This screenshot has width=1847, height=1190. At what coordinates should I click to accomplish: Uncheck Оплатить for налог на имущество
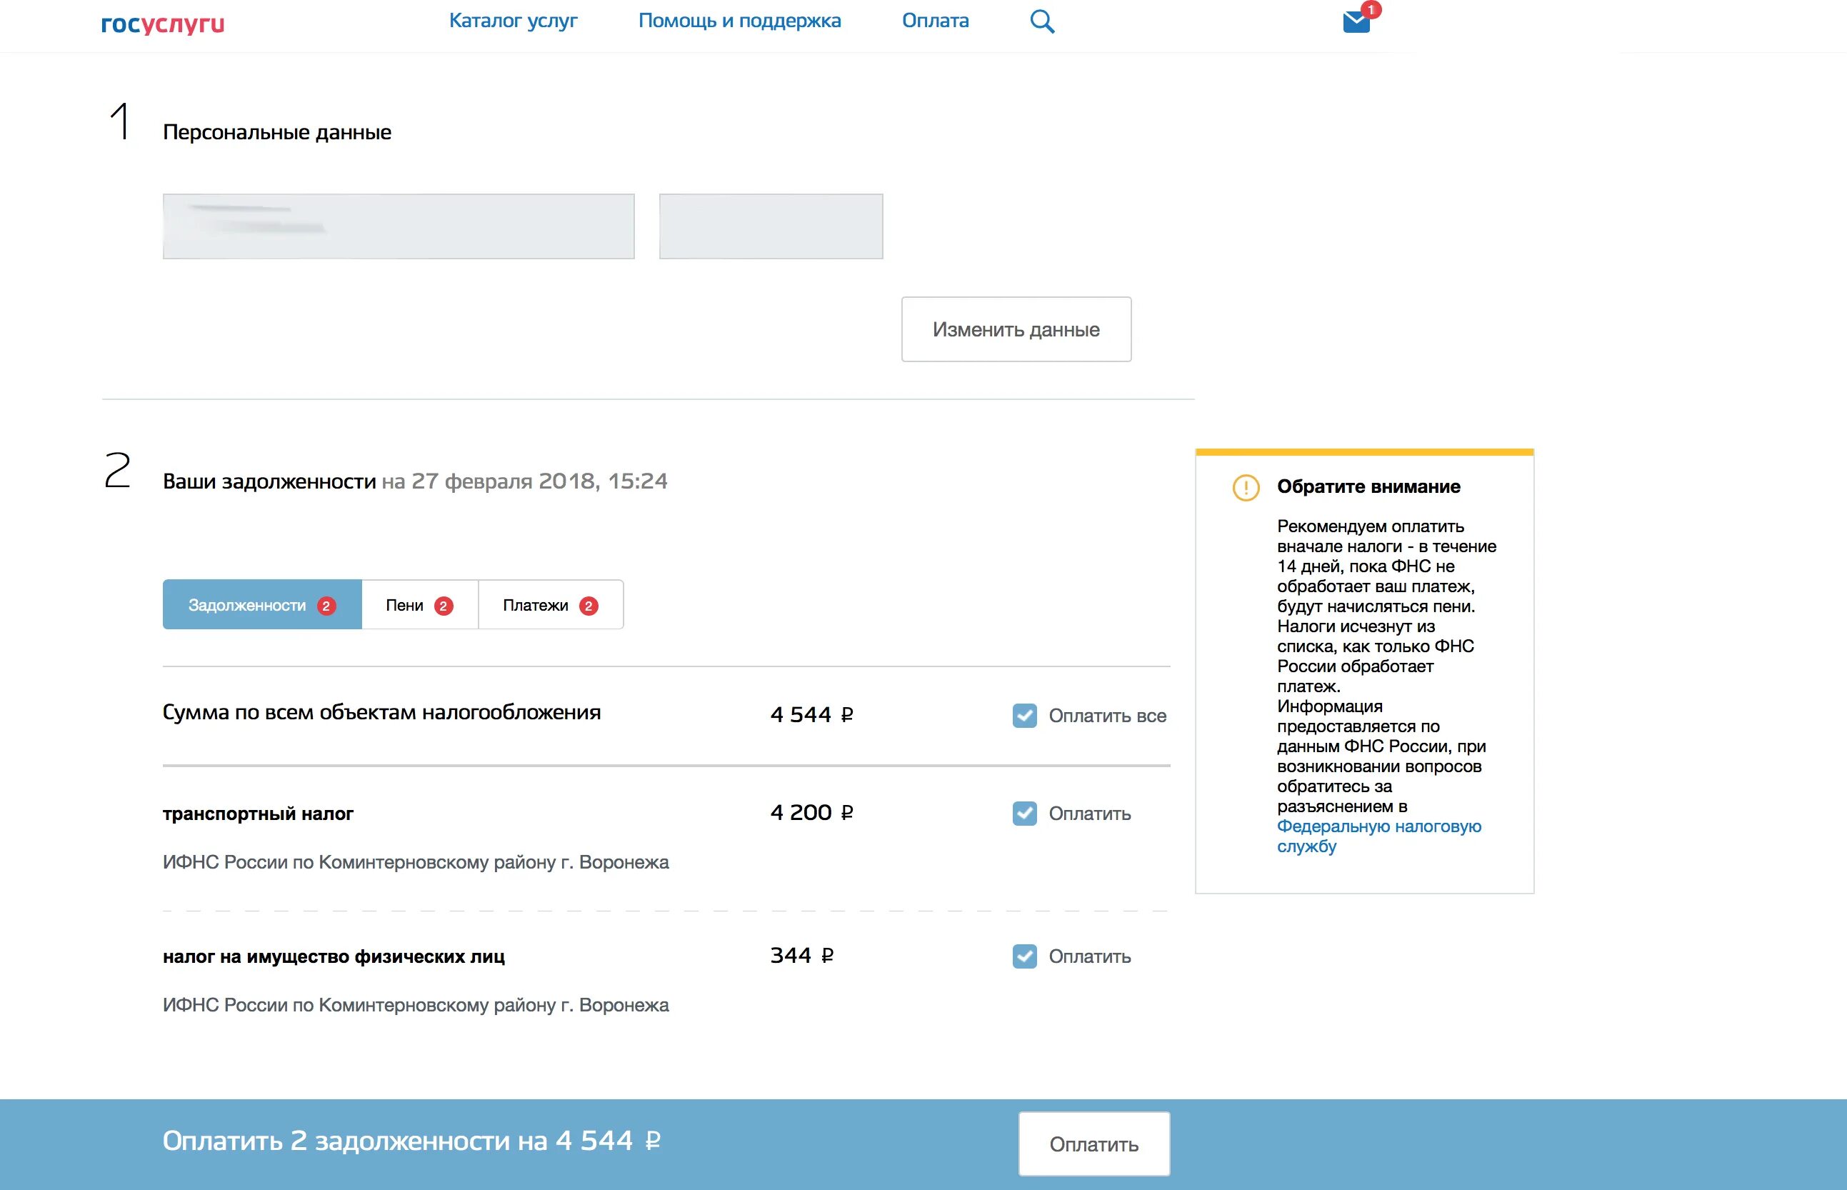pos(1024,956)
